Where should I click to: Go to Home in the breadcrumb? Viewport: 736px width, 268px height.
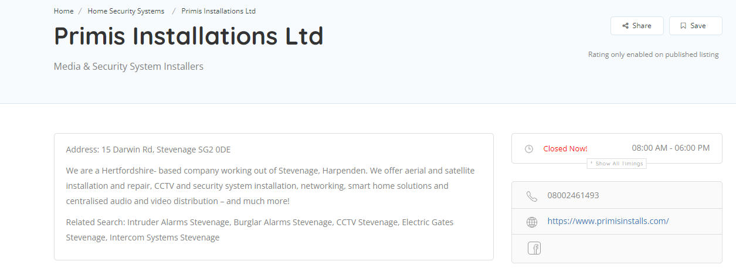tap(64, 11)
